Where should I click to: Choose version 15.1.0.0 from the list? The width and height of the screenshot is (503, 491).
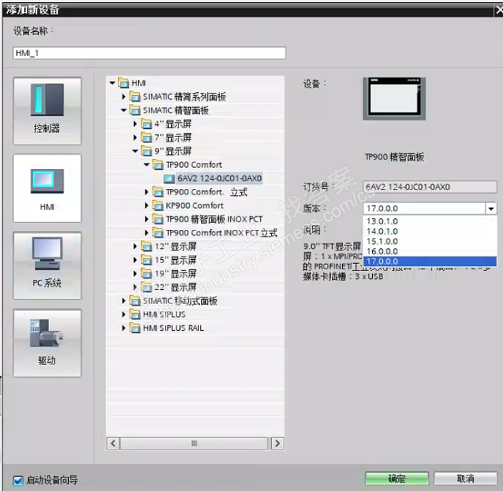[x=430, y=241]
